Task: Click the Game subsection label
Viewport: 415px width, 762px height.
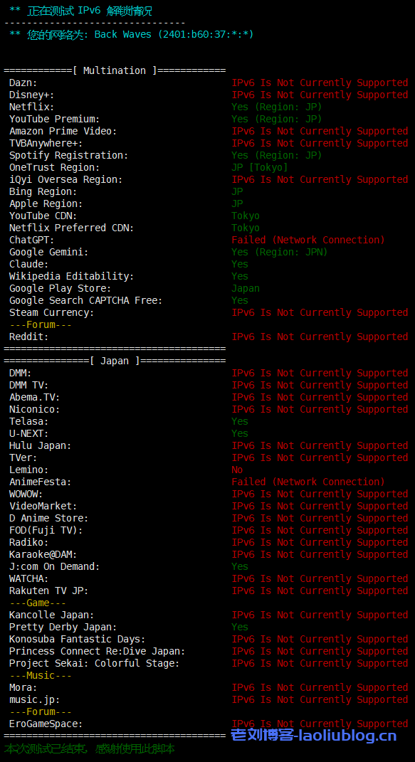Action: (x=38, y=603)
